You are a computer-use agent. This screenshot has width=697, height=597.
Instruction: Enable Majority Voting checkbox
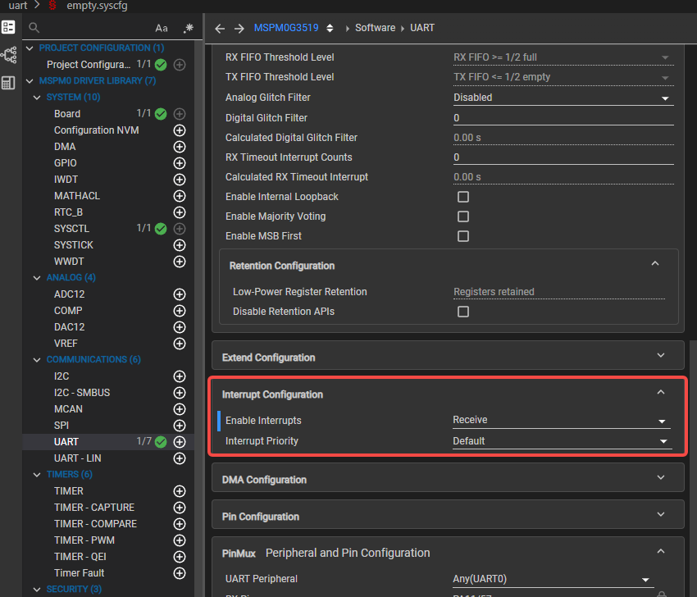tap(463, 216)
